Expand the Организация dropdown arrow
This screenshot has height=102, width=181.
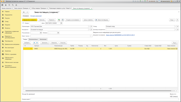pos(89,26)
